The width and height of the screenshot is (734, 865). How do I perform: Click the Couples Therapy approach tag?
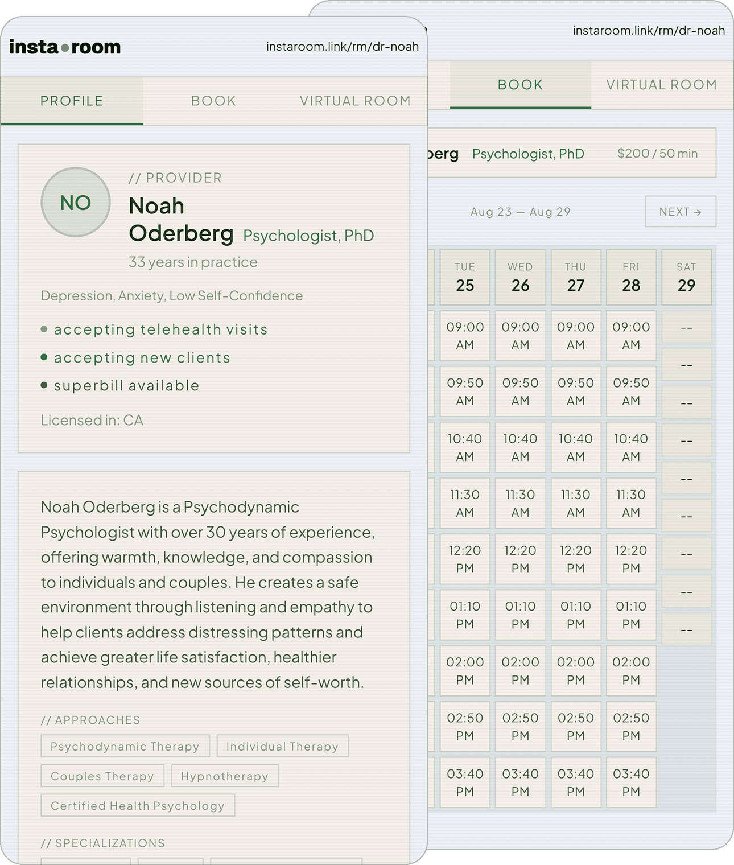[102, 776]
